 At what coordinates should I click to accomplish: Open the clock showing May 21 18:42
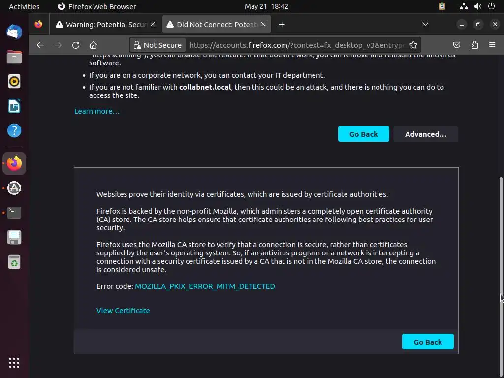tap(266, 6)
